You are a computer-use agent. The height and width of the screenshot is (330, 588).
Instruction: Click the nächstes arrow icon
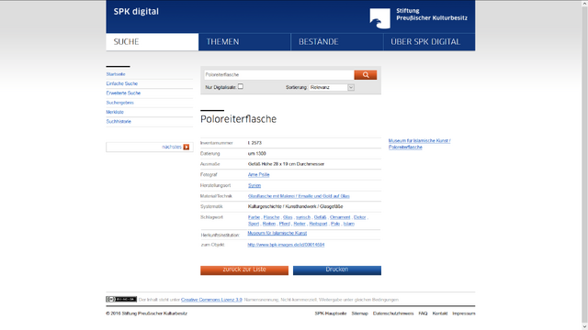(x=187, y=147)
